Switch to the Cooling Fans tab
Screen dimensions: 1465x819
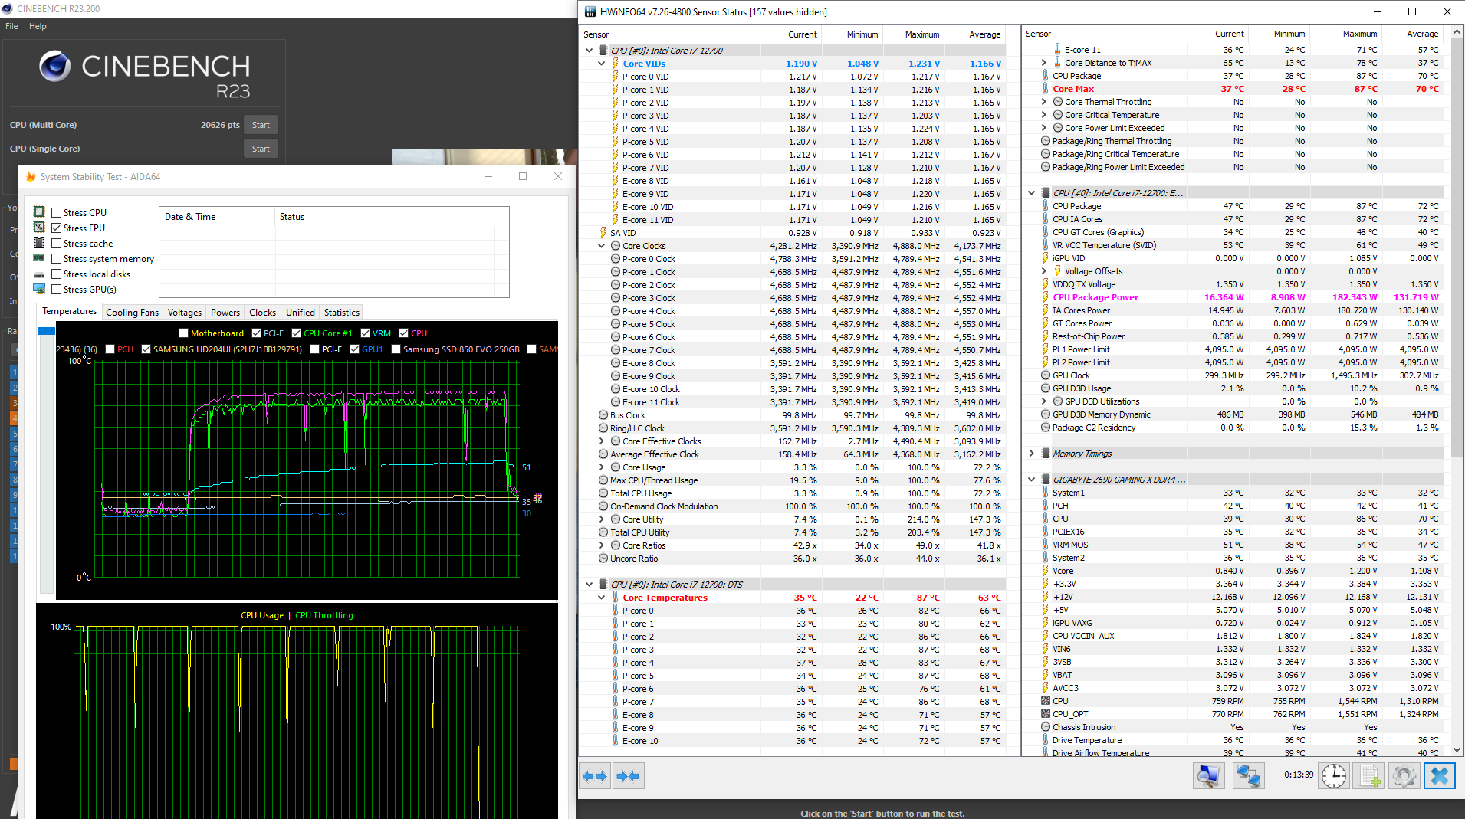(x=132, y=313)
